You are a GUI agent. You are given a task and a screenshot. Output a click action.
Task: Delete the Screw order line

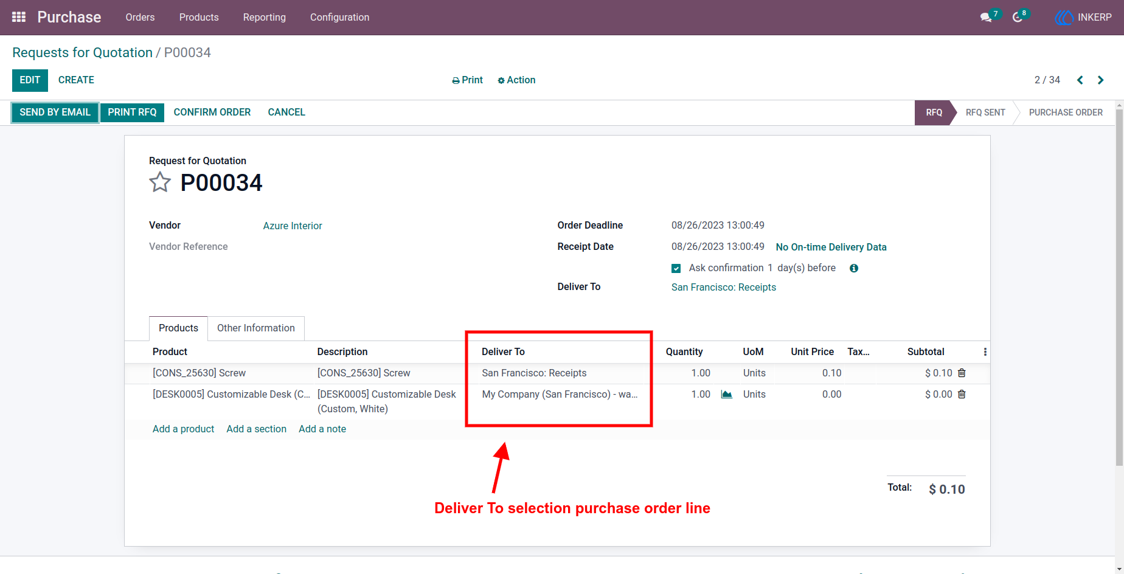click(x=962, y=373)
